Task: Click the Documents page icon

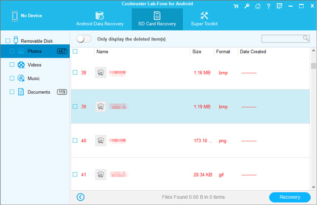Action: pyautogui.click(x=21, y=92)
